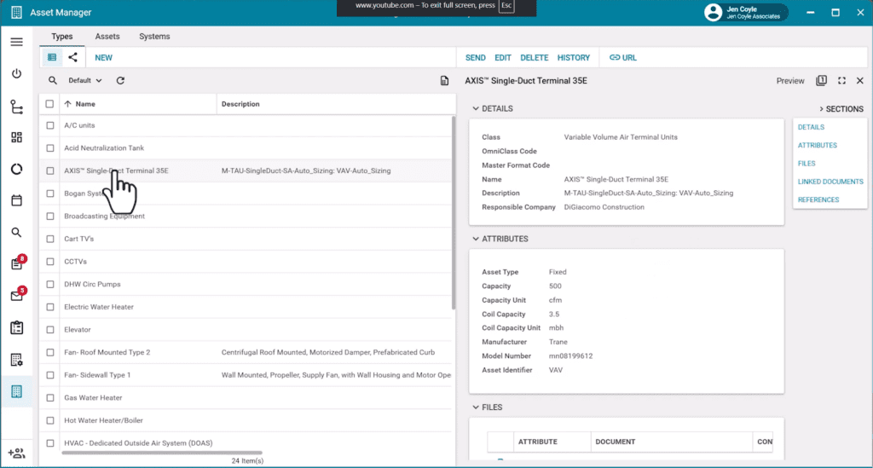Check the CCTVs row checkbox
The height and width of the screenshot is (468, 873).
click(x=50, y=262)
